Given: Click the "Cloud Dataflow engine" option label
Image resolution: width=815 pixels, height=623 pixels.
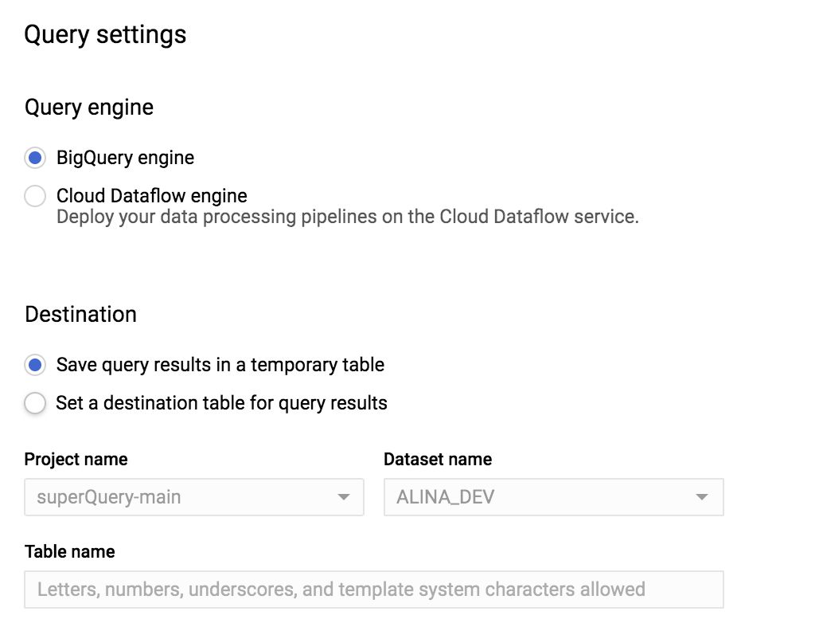Looking at the screenshot, I should 151,196.
